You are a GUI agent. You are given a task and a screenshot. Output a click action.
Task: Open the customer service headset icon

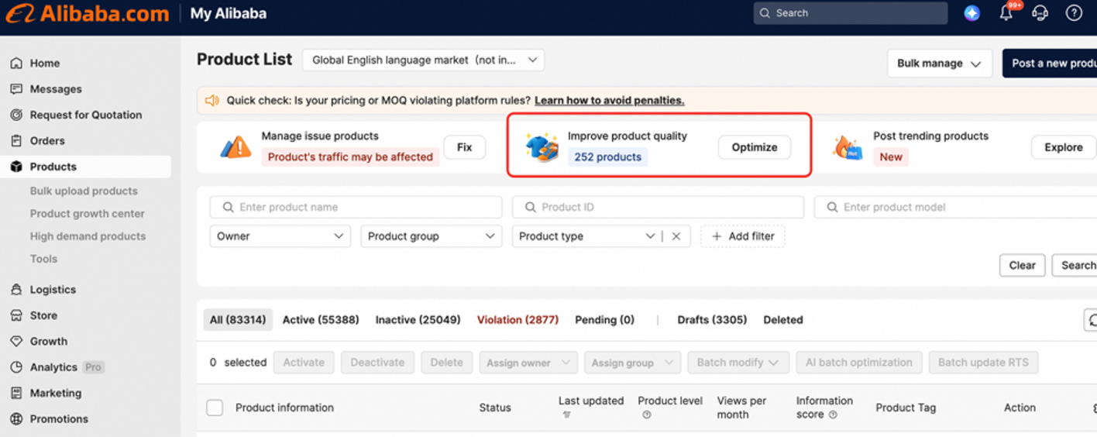(1040, 13)
